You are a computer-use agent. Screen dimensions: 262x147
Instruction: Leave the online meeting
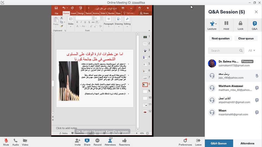tap(198, 142)
